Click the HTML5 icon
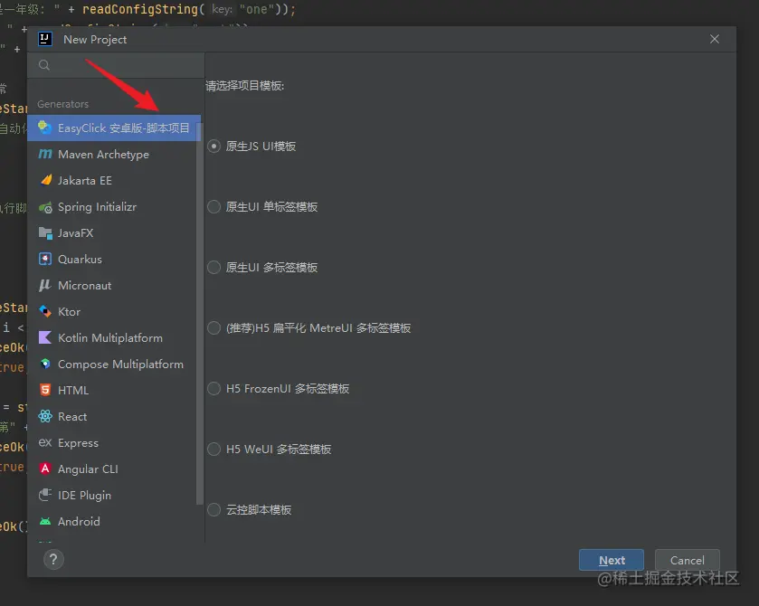759x606 pixels. 45,390
